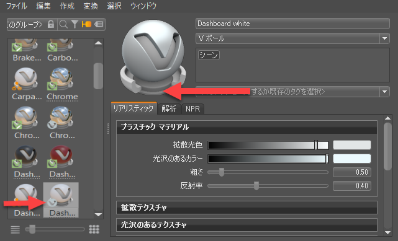Switch to the 解析 tab
The height and width of the screenshot is (241, 398).
tap(169, 109)
